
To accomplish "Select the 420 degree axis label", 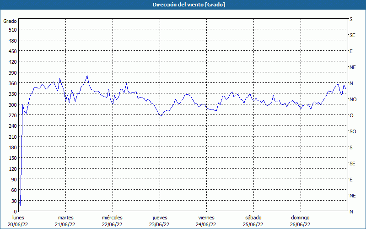I will pyautogui.click(x=13, y=62).
